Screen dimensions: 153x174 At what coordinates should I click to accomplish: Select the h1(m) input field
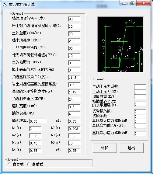point(35,129)
